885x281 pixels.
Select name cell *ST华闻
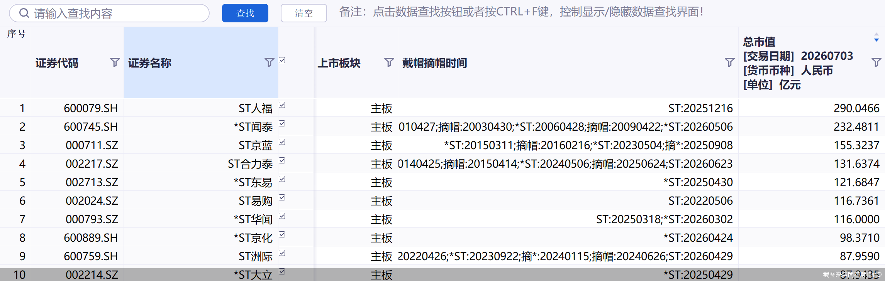pos(201,219)
